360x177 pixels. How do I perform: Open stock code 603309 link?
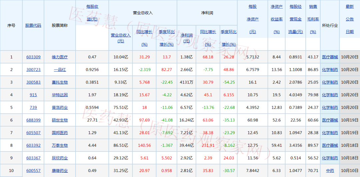(x=33, y=57)
